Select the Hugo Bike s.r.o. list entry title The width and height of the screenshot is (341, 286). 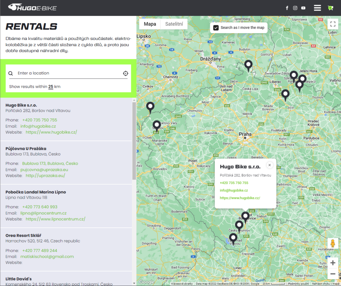tap(21, 105)
